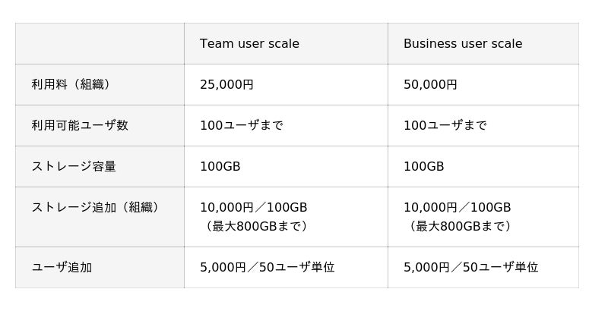
Task: Select the ストレージ追加（組織） row label
Action: coord(95,207)
